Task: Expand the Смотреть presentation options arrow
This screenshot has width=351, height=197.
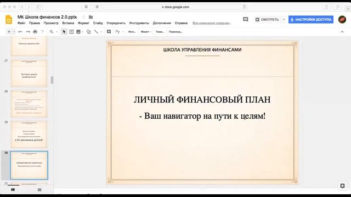Action: pyautogui.click(x=284, y=20)
